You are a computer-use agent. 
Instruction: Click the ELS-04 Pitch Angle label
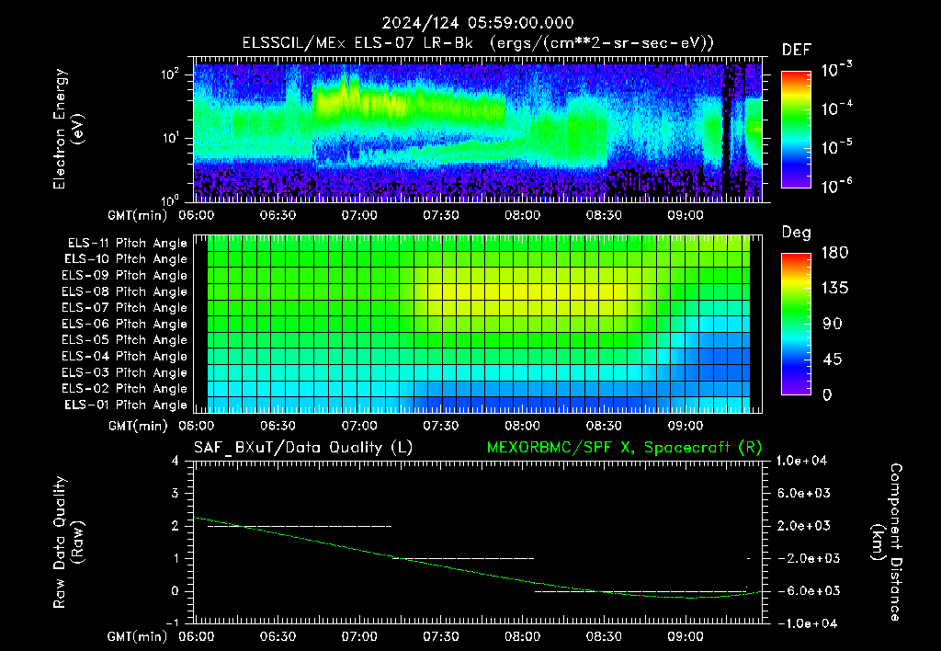[124, 356]
